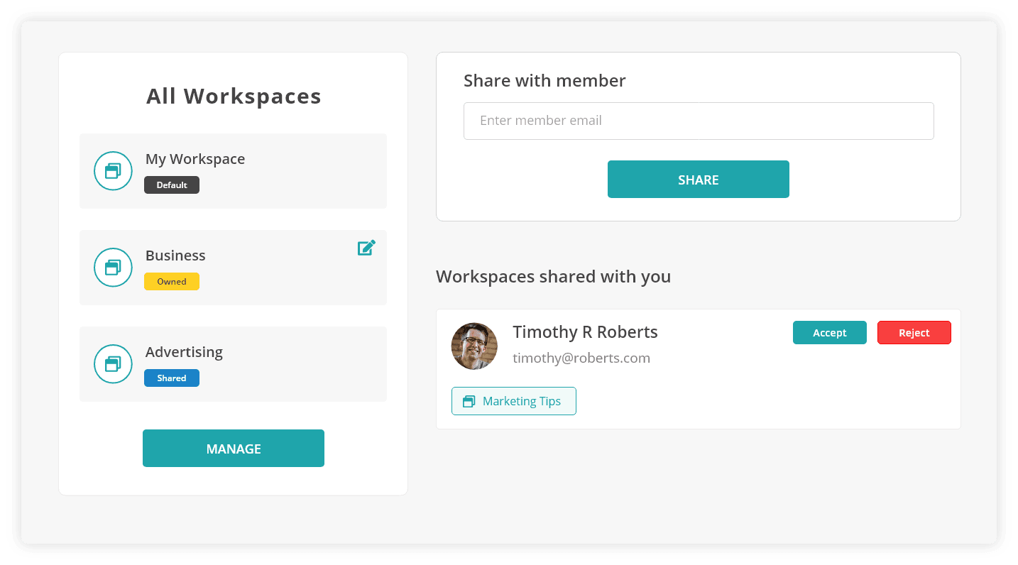Open Timothy R Roberts profile photo

pos(474,346)
